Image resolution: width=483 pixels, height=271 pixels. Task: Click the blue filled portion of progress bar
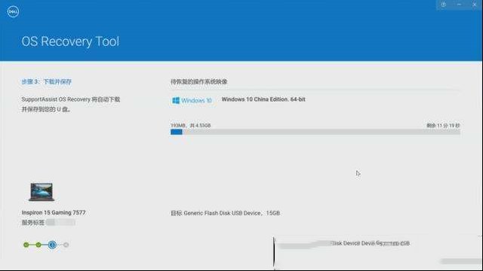177,132
